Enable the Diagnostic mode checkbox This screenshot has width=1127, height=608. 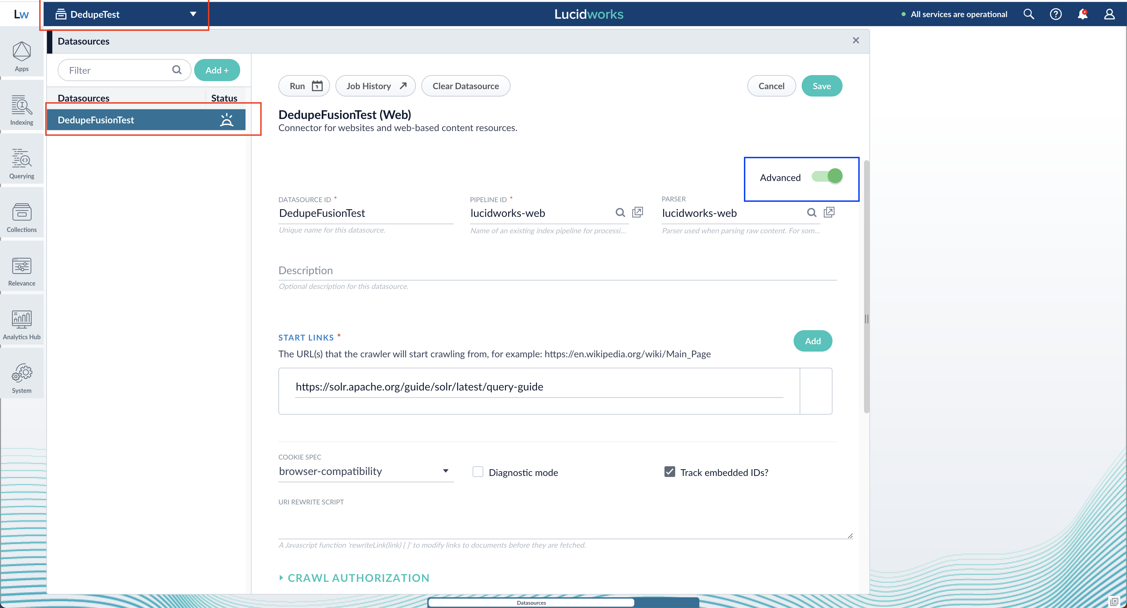pos(478,472)
